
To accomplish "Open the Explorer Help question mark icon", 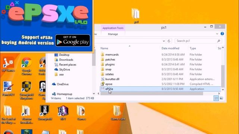I will 222,34.
